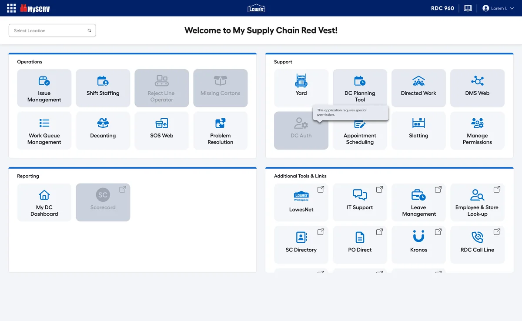
Task: Click the Additional Tools & Links heading
Action: [x=300, y=176]
